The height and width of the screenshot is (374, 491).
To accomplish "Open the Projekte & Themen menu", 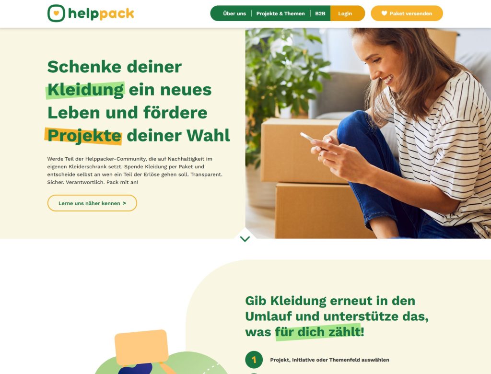I will 280,13.
